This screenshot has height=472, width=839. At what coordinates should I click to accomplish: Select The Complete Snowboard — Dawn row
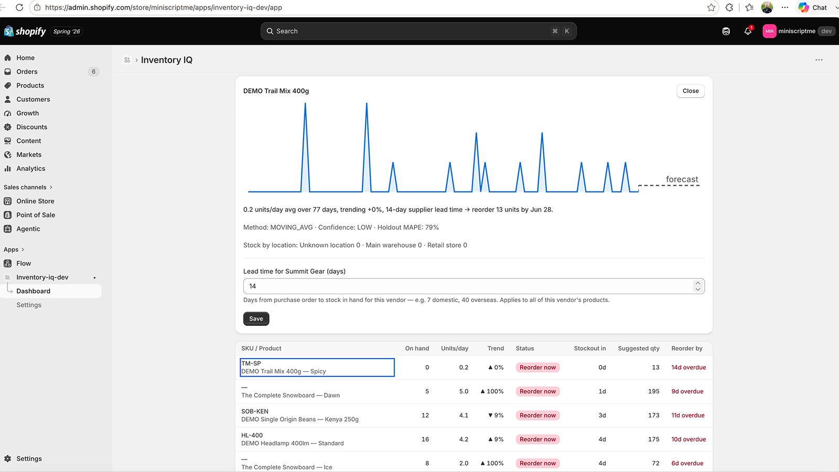click(474, 392)
